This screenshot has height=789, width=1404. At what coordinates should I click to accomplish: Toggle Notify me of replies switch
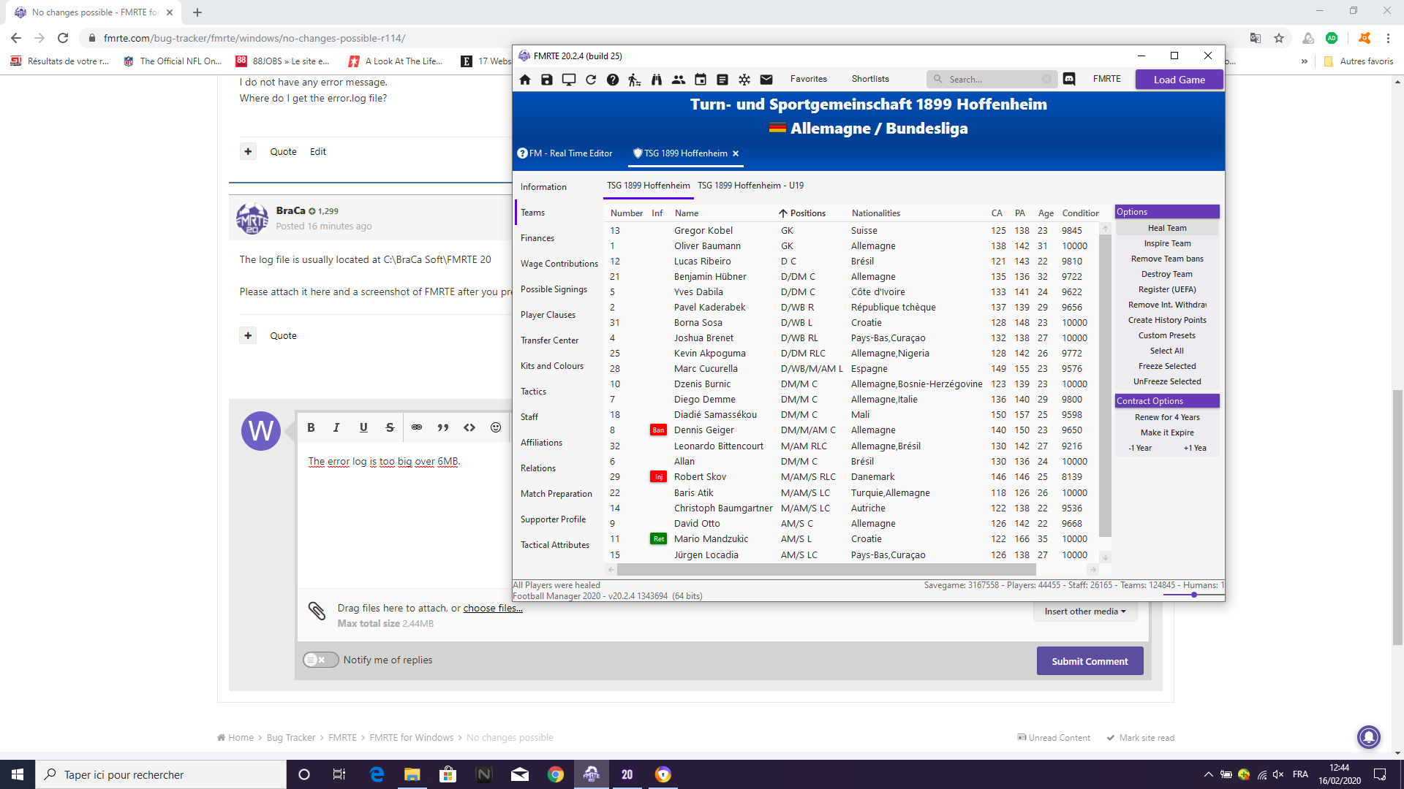coord(321,660)
